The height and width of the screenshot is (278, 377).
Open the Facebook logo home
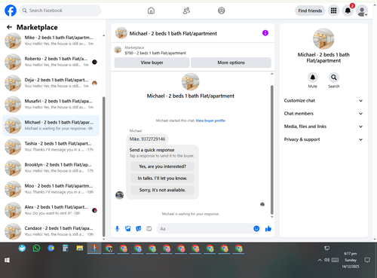[x=11, y=11]
